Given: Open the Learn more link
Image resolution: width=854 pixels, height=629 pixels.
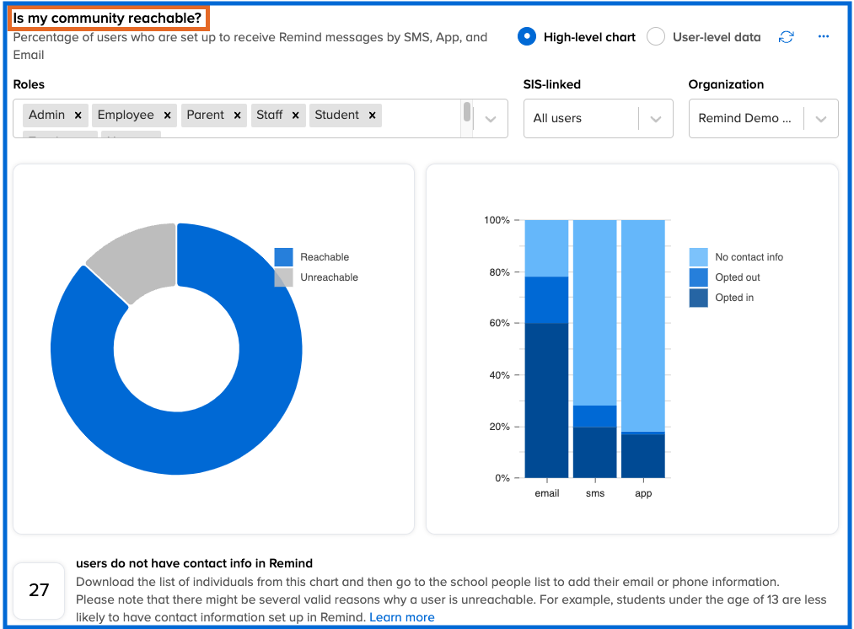Looking at the screenshot, I should tap(401, 617).
